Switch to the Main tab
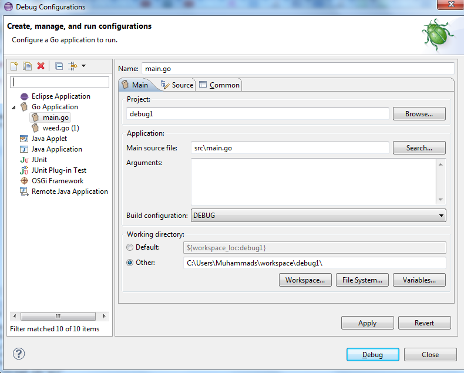The width and height of the screenshot is (464, 373). click(x=135, y=85)
